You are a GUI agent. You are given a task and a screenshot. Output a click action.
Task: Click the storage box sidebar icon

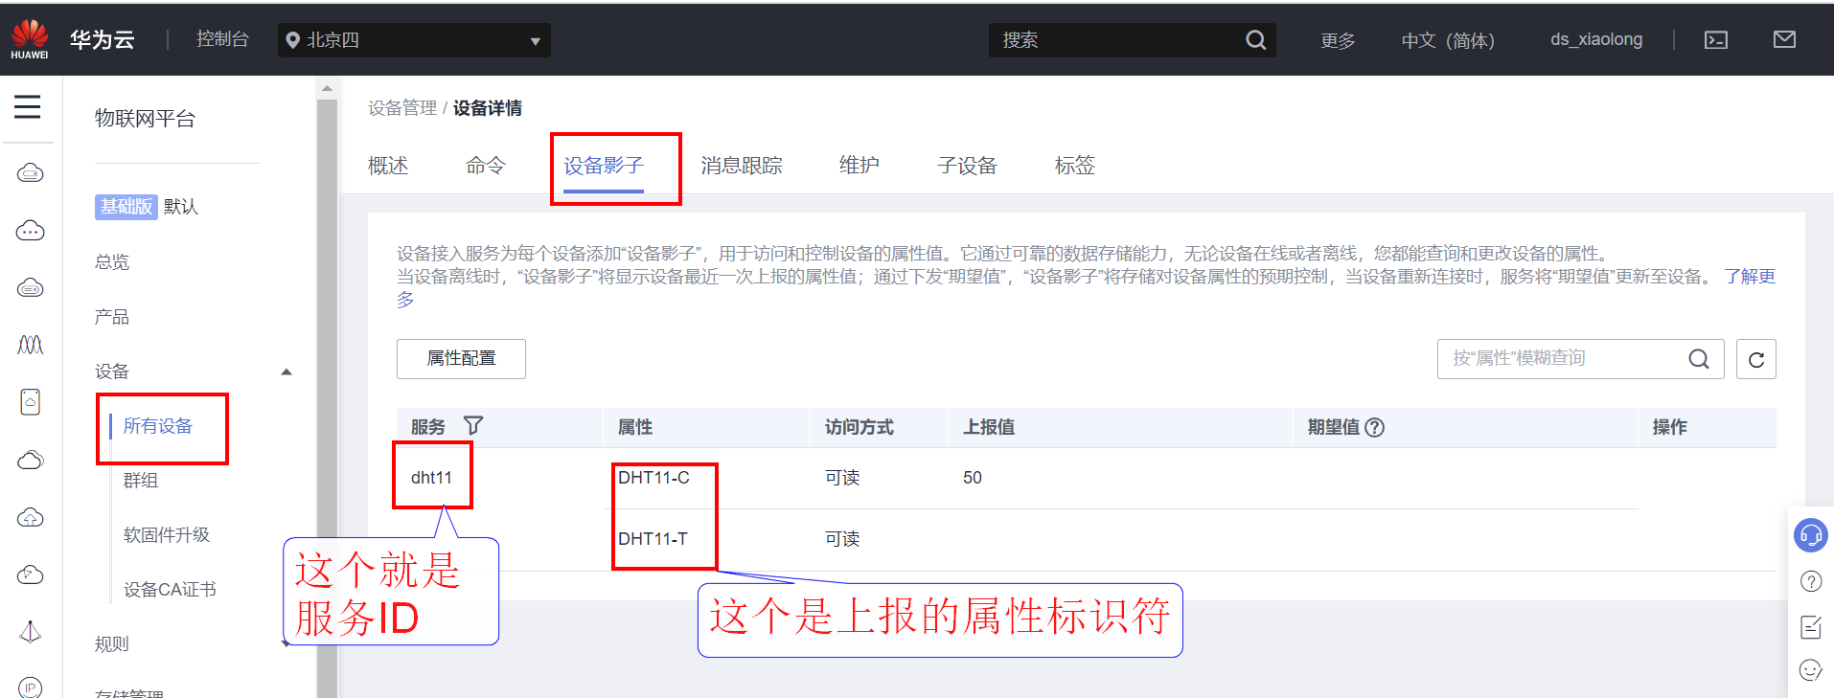click(x=31, y=402)
